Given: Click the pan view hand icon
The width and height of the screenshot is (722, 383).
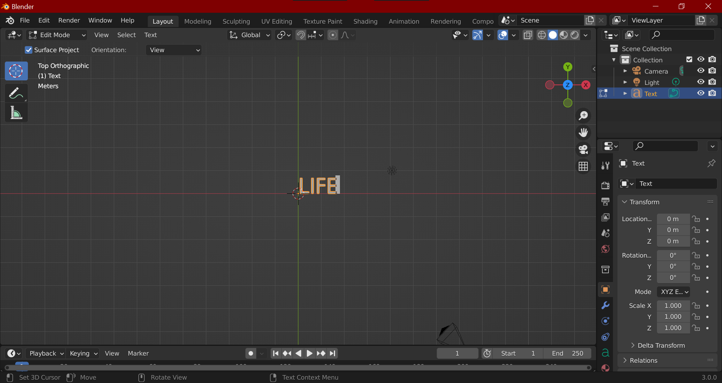Looking at the screenshot, I should tap(583, 133).
